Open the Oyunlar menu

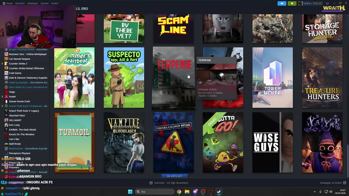pyautogui.click(x=44, y=3)
